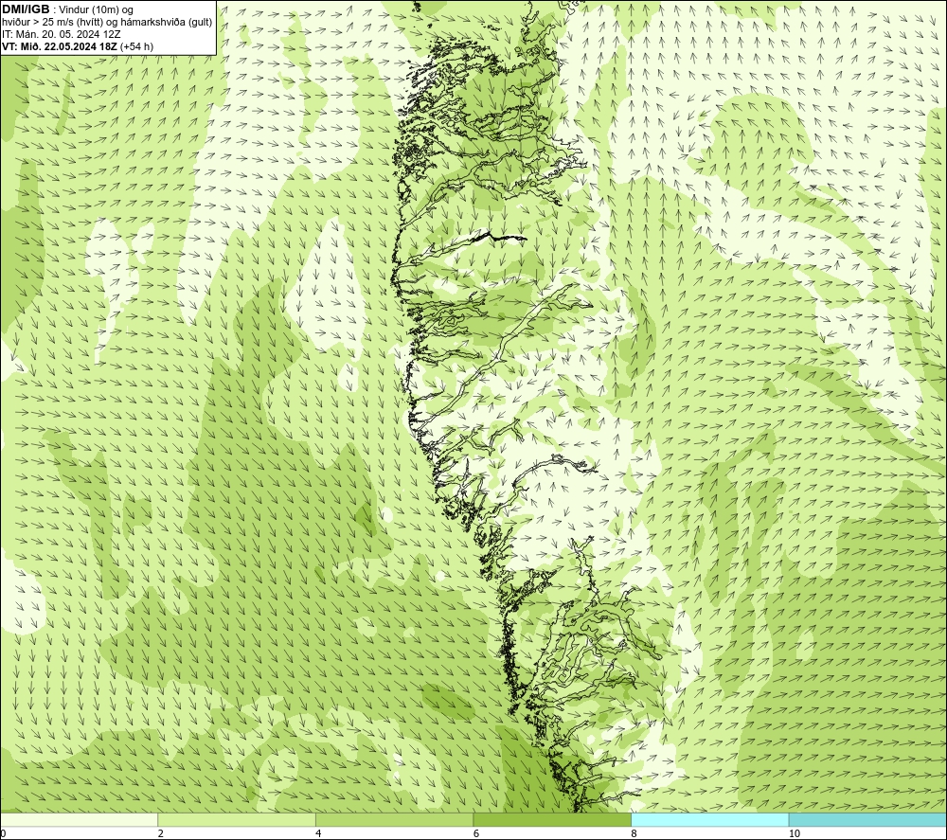
Task: Click the 0–2 m/s palest color swatch
Action: (x=80, y=819)
